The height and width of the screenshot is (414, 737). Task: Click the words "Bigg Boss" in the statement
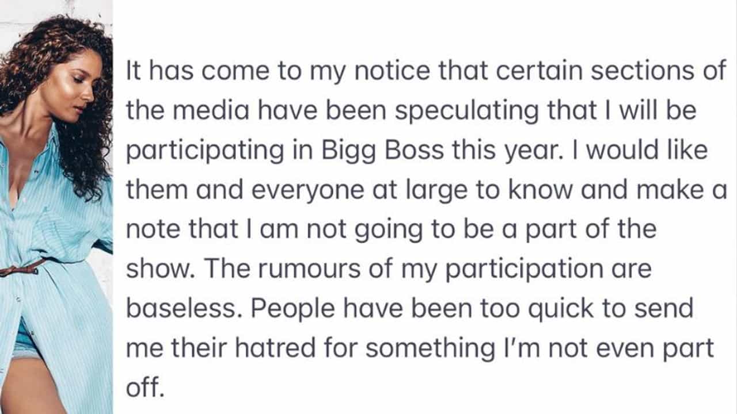[383, 150]
